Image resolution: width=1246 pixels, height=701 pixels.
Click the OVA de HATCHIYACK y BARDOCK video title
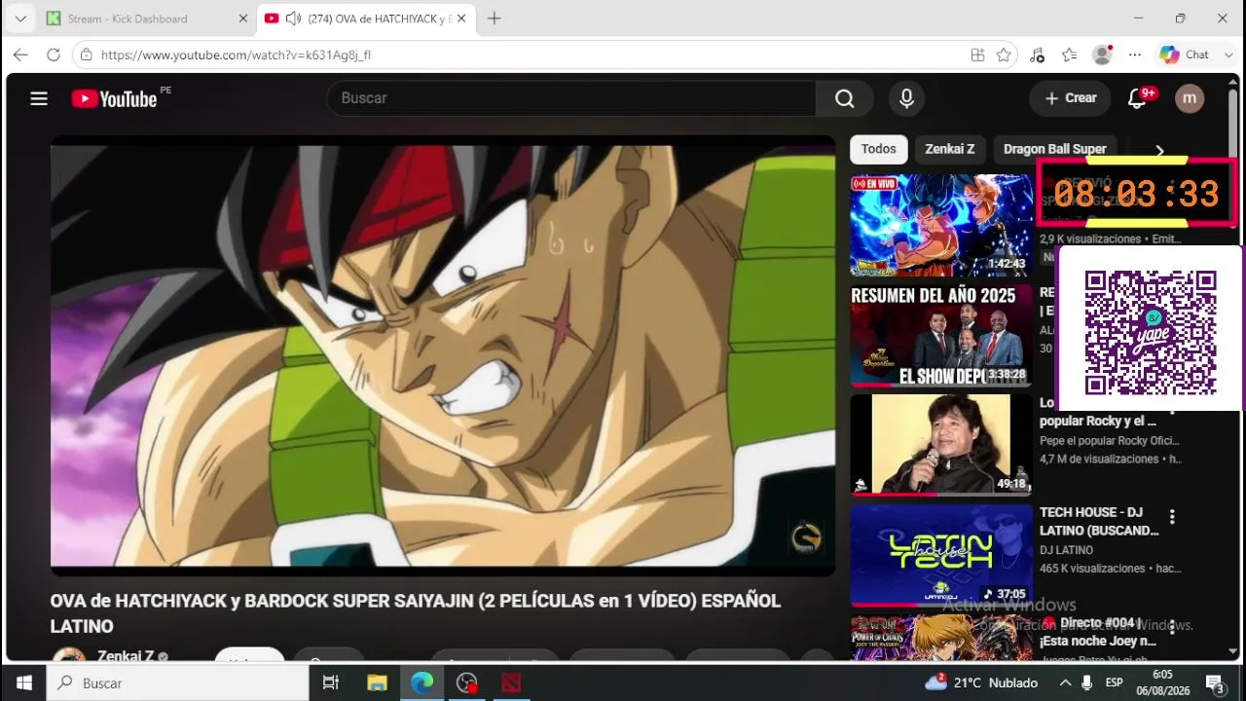[416, 613]
